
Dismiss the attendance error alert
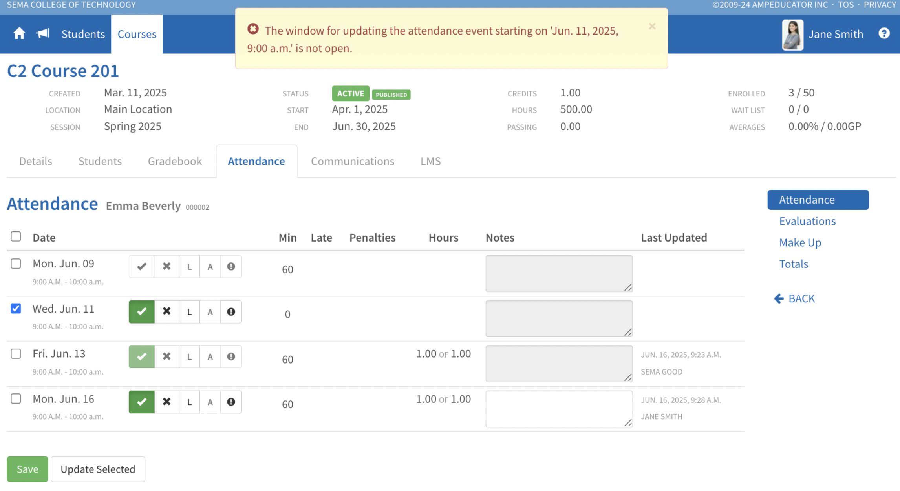pos(652,27)
